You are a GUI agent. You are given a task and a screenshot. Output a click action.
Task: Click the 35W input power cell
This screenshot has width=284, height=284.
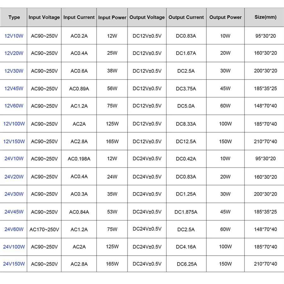click(112, 194)
